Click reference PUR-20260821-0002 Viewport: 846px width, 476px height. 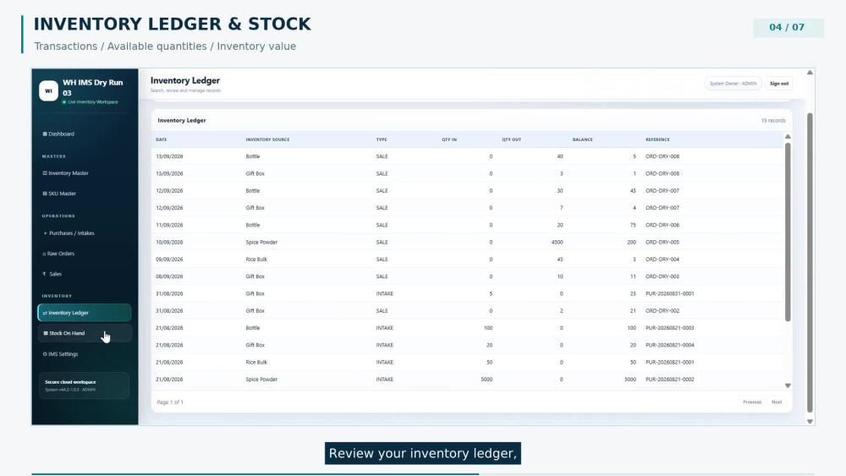click(x=669, y=380)
